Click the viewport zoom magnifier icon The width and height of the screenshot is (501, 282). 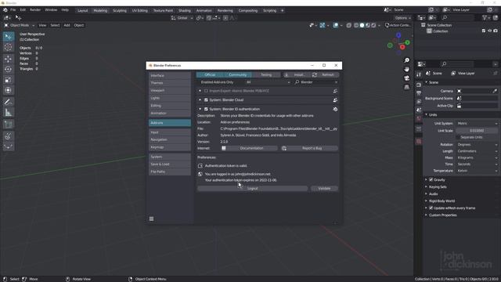point(407,60)
